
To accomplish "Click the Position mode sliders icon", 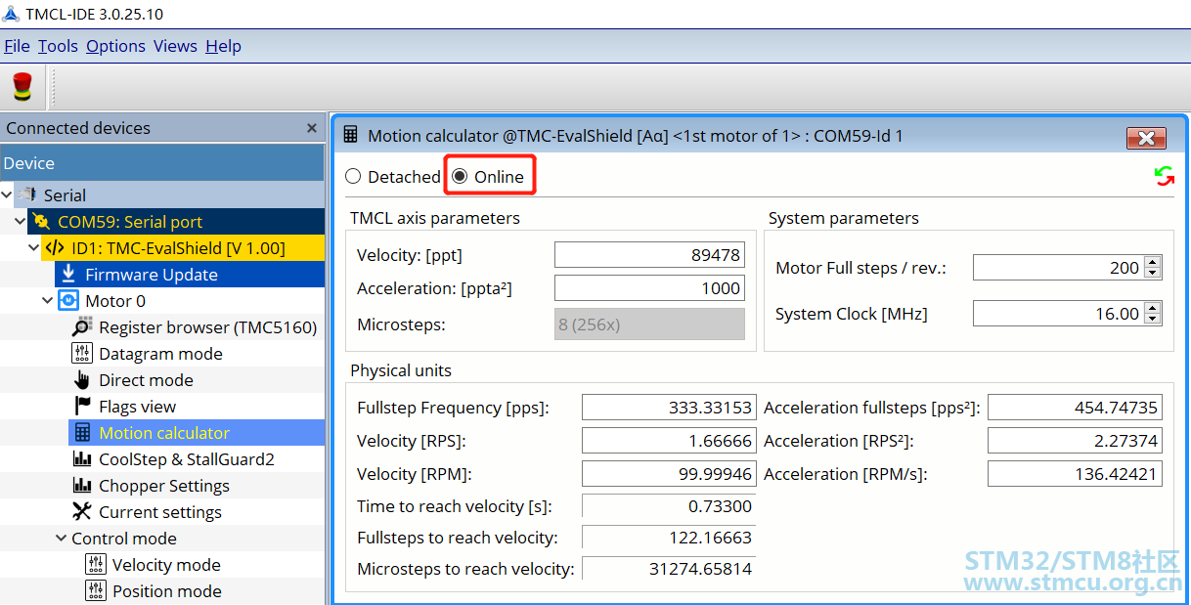I will point(96,591).
